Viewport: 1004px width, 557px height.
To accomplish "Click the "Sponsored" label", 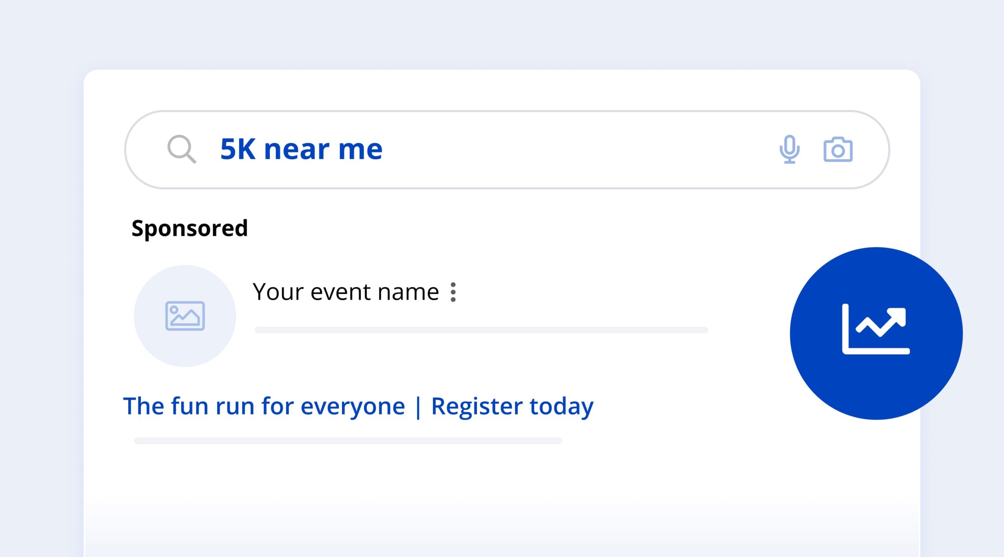I will pos(189,228).
